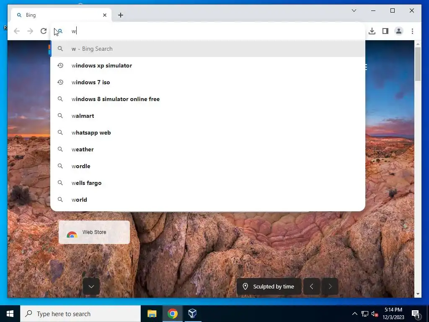Choose 'w - Bing Search' suggestion
This screenshot has height=322, width=429.
[x=208, y=49]
